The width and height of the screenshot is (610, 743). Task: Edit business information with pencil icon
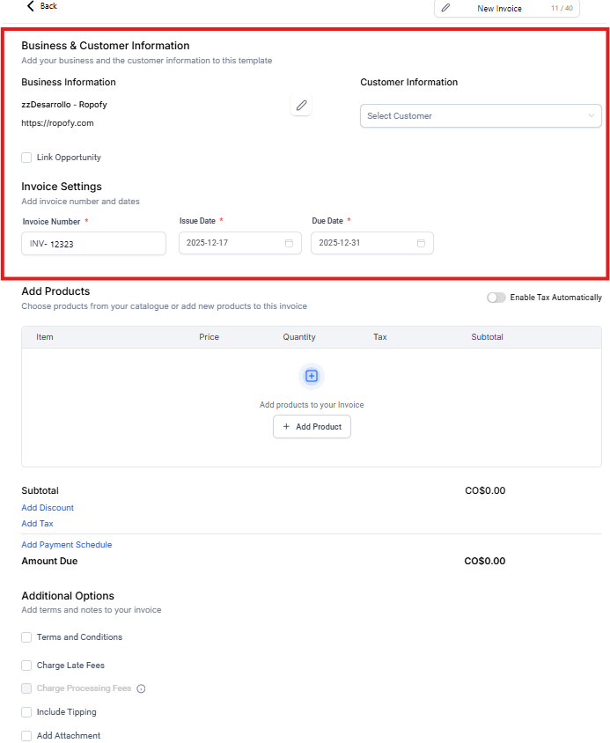[301, 106]
